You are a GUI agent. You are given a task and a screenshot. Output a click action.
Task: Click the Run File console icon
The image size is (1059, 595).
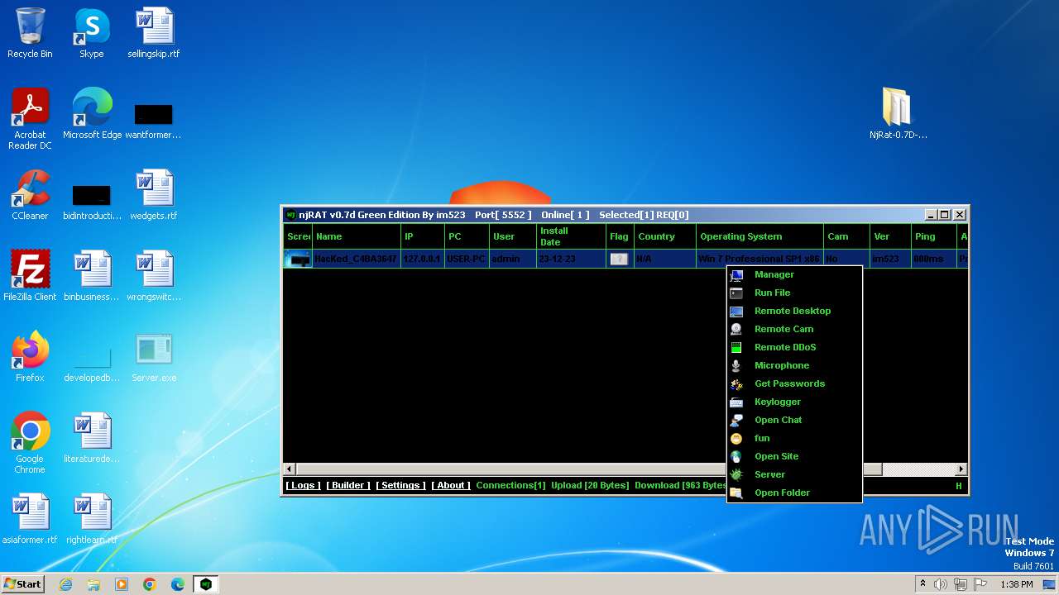736,293
